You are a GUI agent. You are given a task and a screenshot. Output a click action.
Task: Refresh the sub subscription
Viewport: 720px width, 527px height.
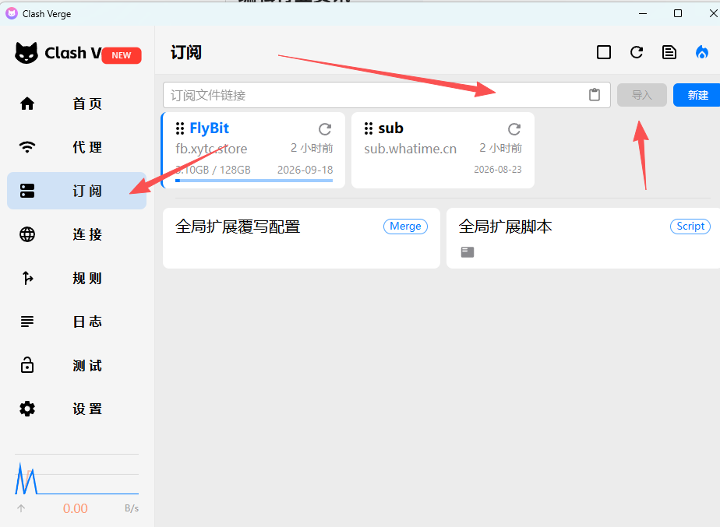(x=514, y=129)
